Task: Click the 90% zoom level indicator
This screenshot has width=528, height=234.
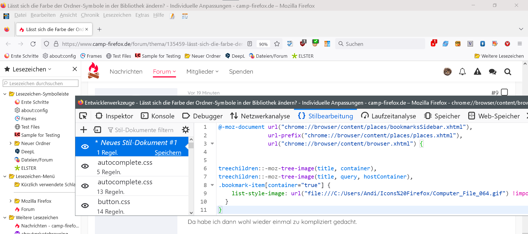Action: point(263,44)
